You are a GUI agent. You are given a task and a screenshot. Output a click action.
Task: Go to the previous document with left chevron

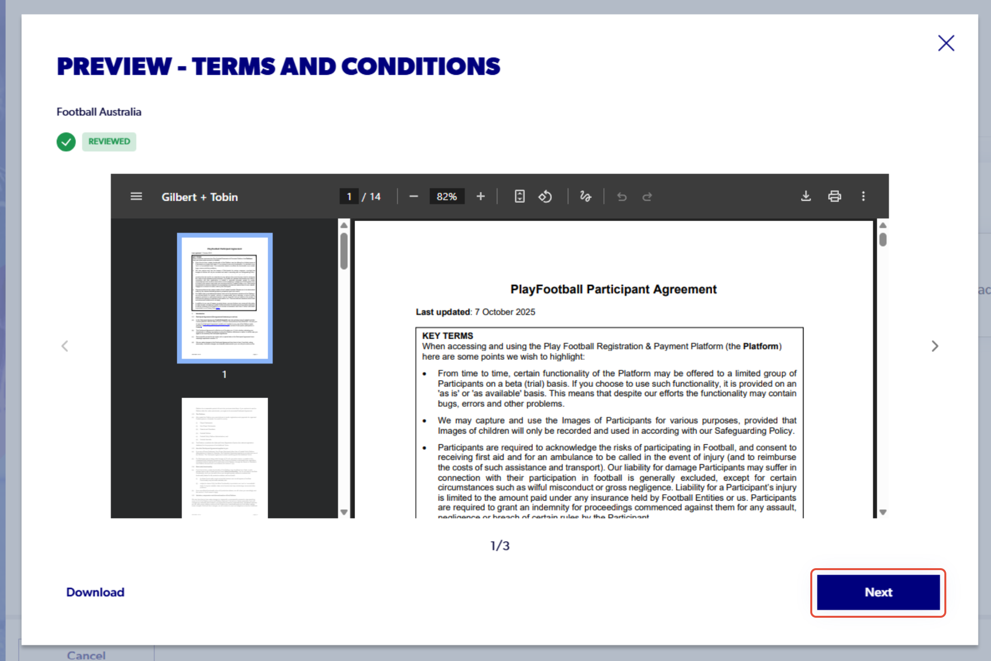click(x=65, y=346)
